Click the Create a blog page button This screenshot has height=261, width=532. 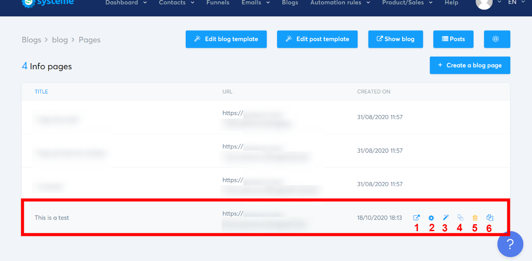click(x=470, y=65)
